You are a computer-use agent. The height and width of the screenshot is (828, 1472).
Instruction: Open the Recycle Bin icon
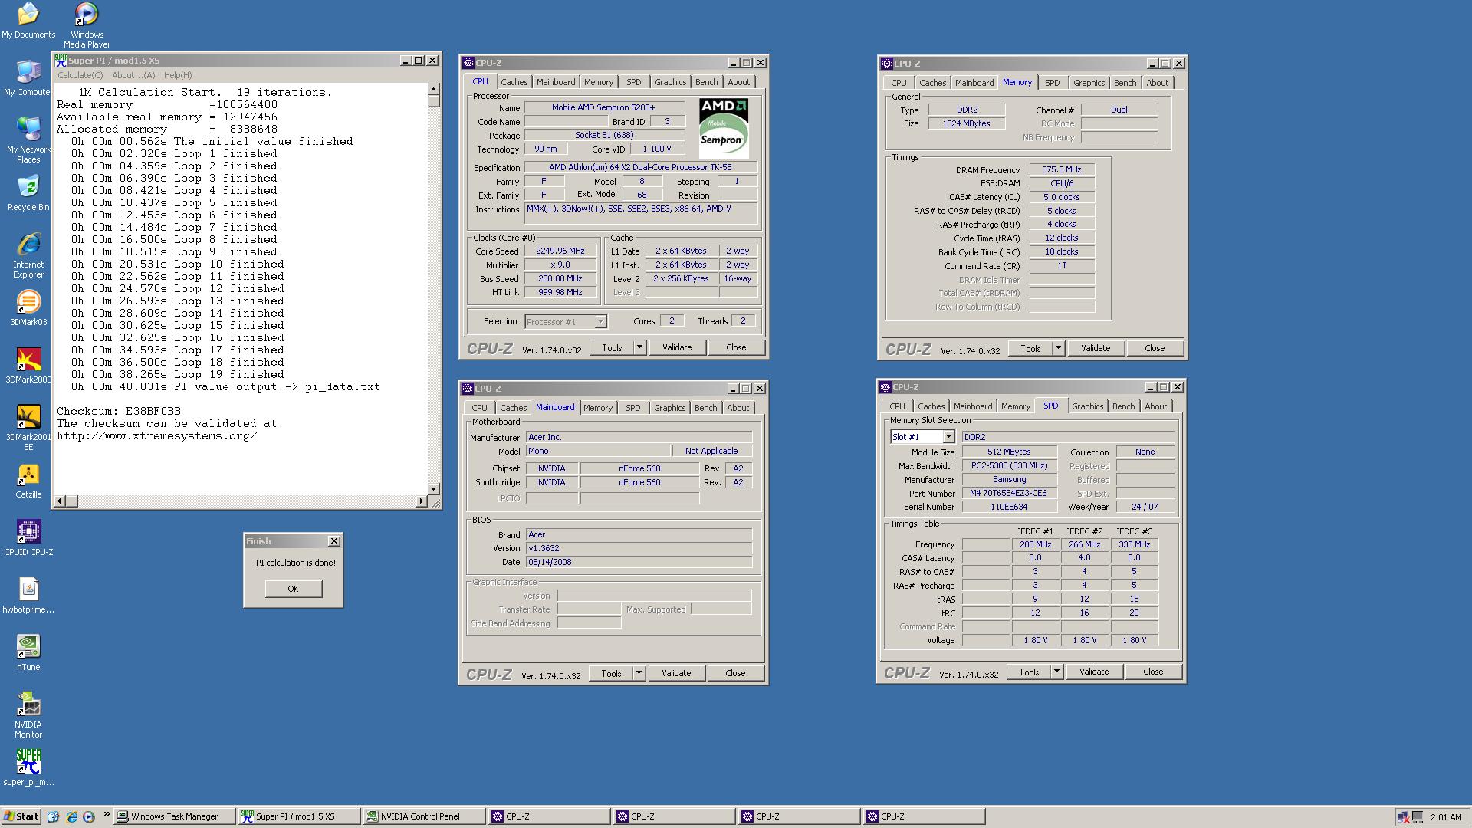[28, 193]
